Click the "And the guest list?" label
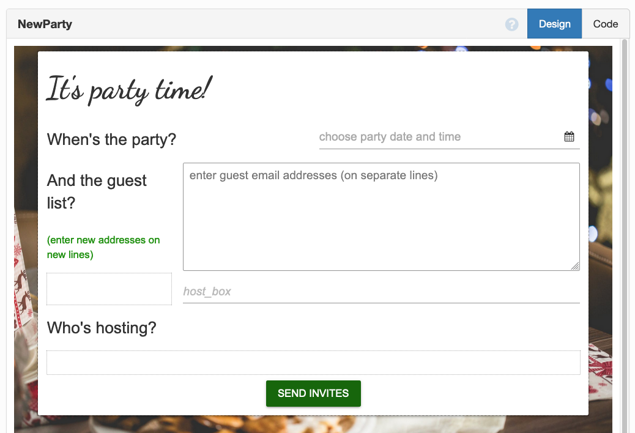The width and height of the screenshot is (635, 433). click(97, 191)
